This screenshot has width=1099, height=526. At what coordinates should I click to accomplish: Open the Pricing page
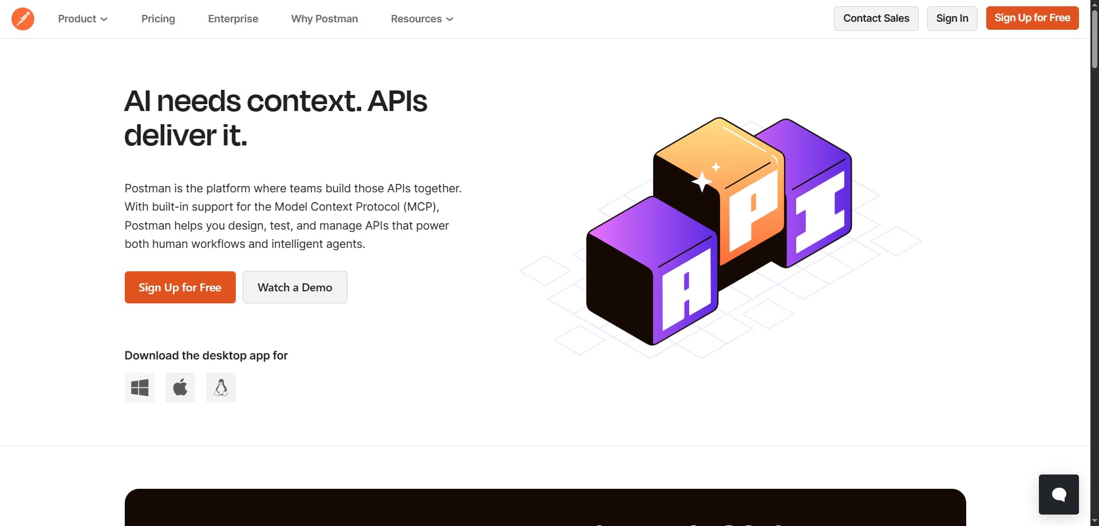158,19
